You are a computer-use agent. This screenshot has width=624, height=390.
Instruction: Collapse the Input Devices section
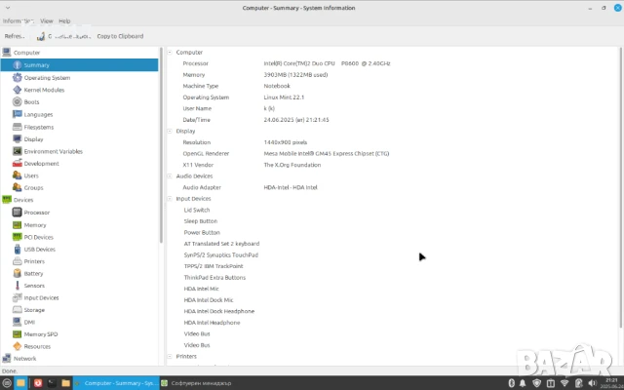point(169,198)
